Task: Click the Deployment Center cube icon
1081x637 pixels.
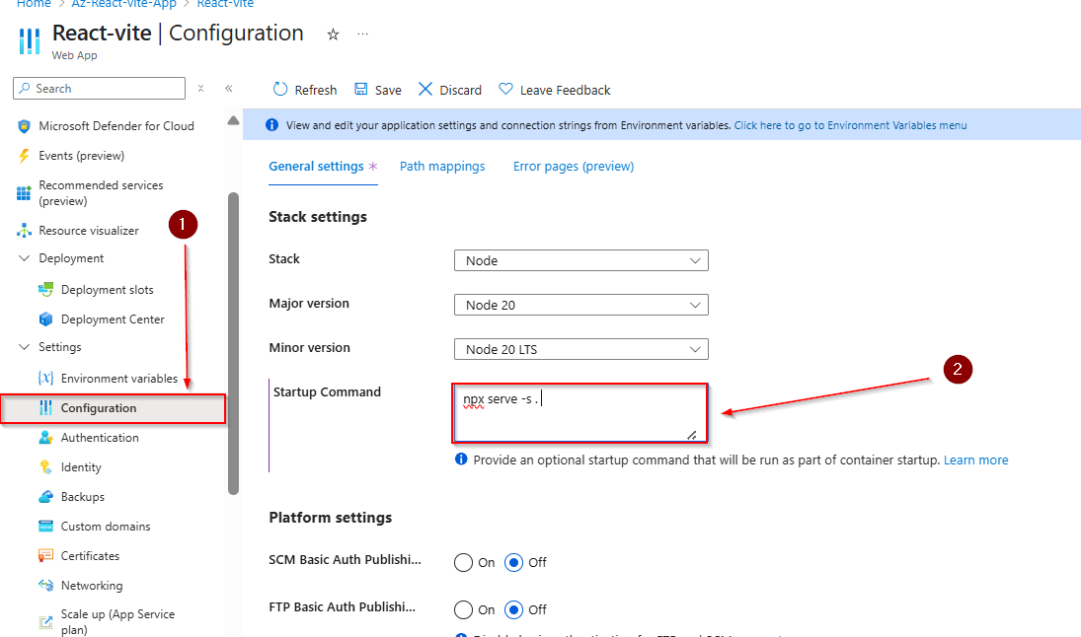Action: [46, 319]
